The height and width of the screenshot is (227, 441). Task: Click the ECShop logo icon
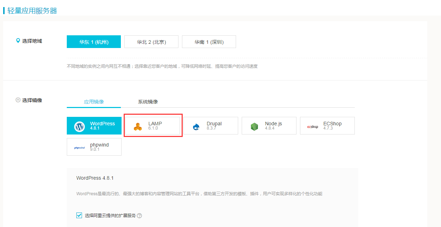tap(313, 127)
